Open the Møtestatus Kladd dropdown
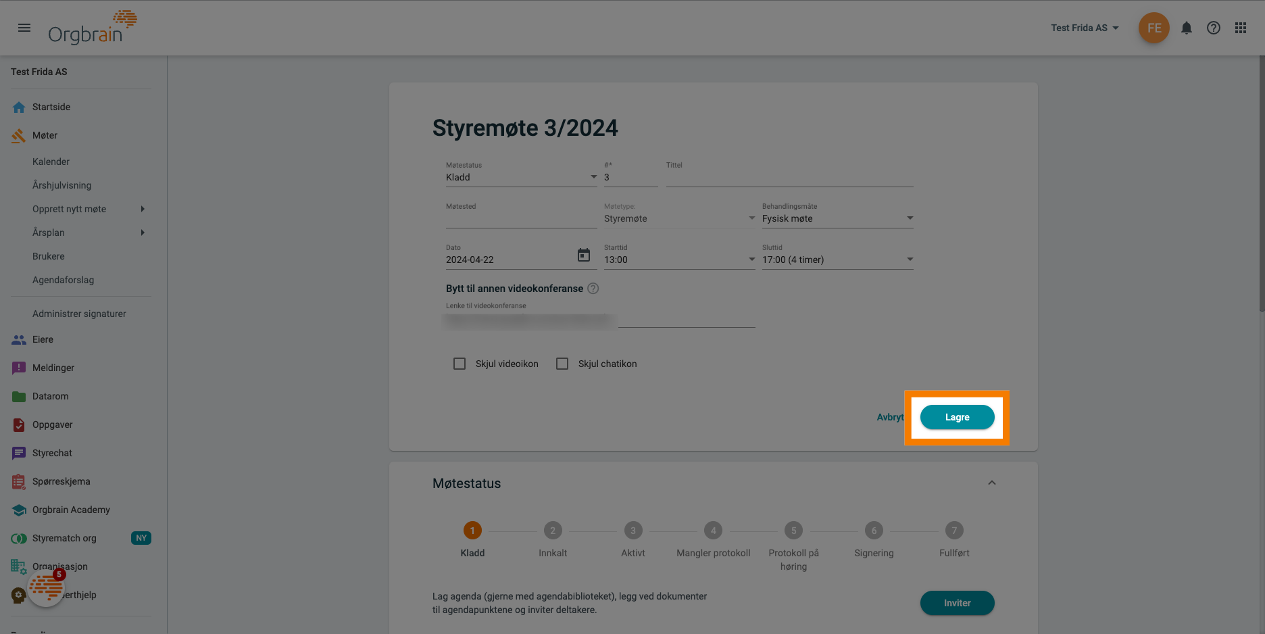The image size is (1265, 634). click(x=521, y=177)
